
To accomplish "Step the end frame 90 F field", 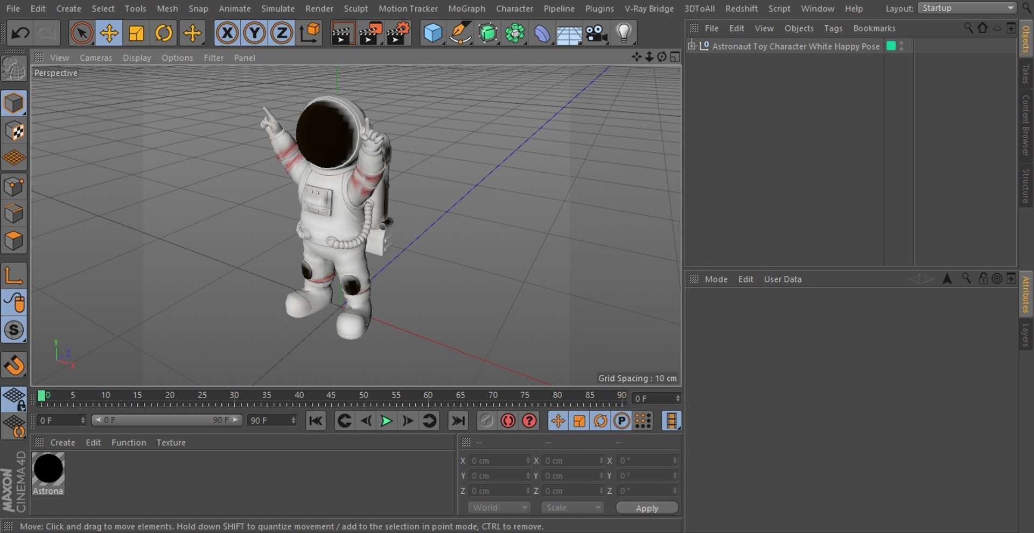I will tap(272, 421).
